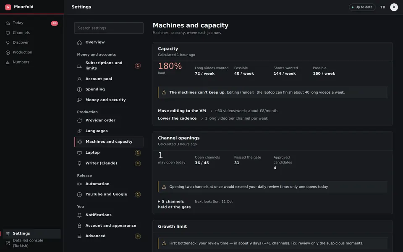Open Production via its play-circle icon
The image size is (403, 252).
click(8, 52)
